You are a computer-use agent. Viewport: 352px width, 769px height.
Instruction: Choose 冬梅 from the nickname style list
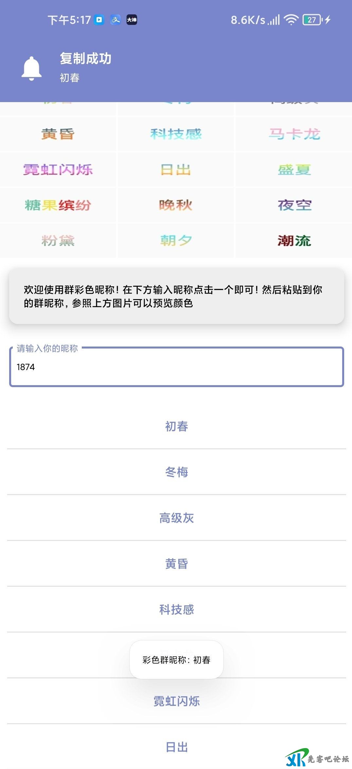(177, 472)
